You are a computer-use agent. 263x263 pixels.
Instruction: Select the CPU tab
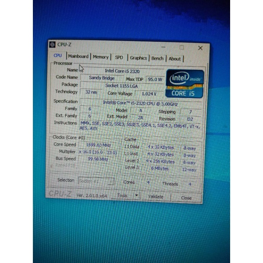(x=57, y=56)
